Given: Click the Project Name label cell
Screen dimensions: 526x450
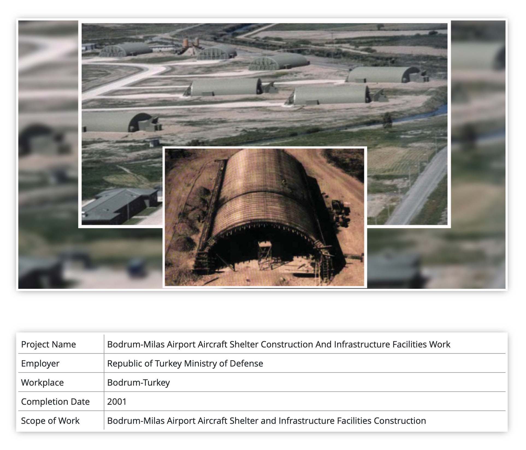Looking at the screenshot, I should (x=48, y=344).
